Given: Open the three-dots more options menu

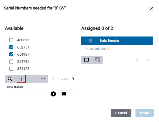Looking at the screenshot, I should [43, 79].
